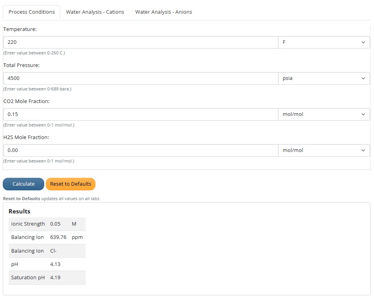
Task: Click the Temperature input field showing 220
Action: pyautogui.click(x=140, y=42)
